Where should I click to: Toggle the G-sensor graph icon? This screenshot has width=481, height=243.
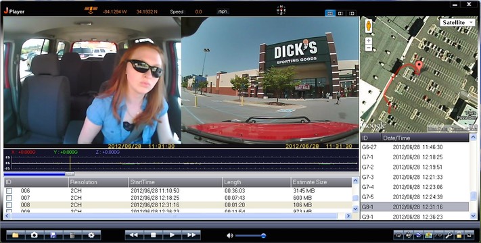(439, 236)
